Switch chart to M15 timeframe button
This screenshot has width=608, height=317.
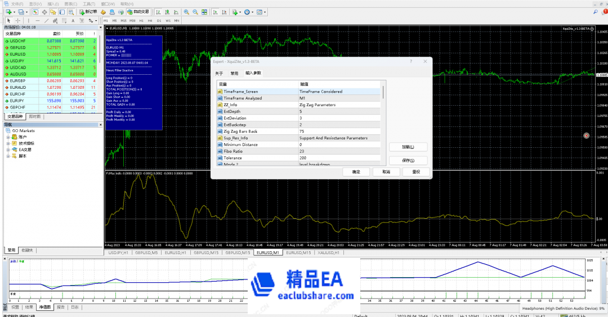[123, 21]
